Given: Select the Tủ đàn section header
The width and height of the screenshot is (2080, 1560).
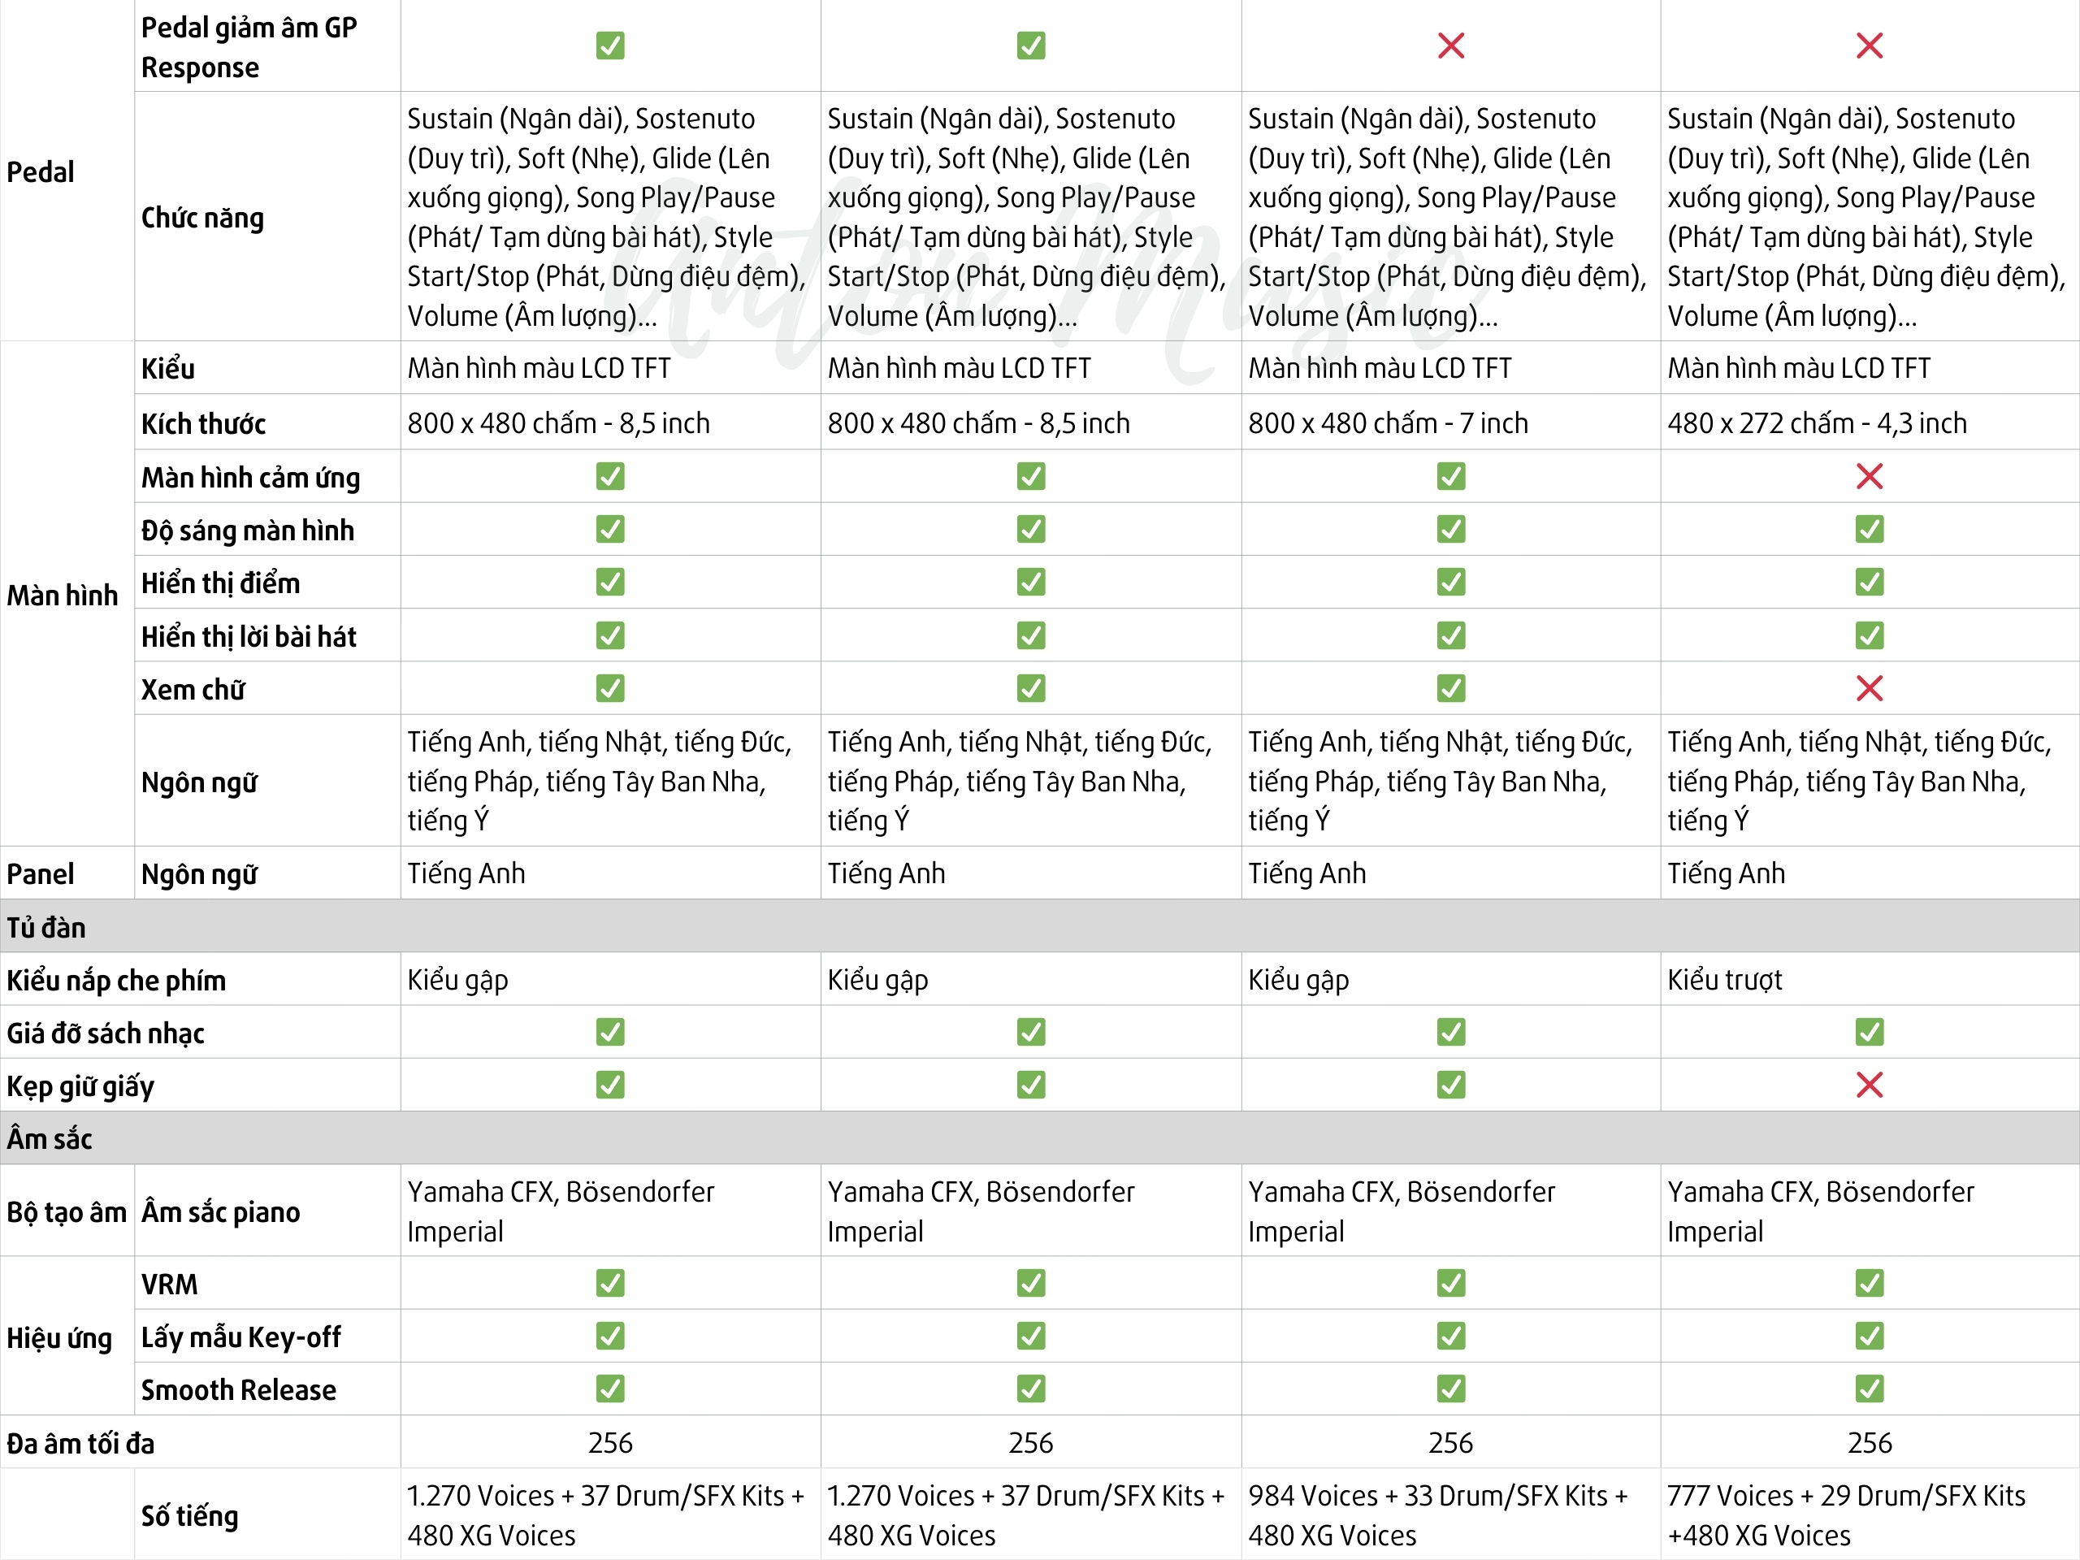Looking at the screenshot, I should (47, 927).
